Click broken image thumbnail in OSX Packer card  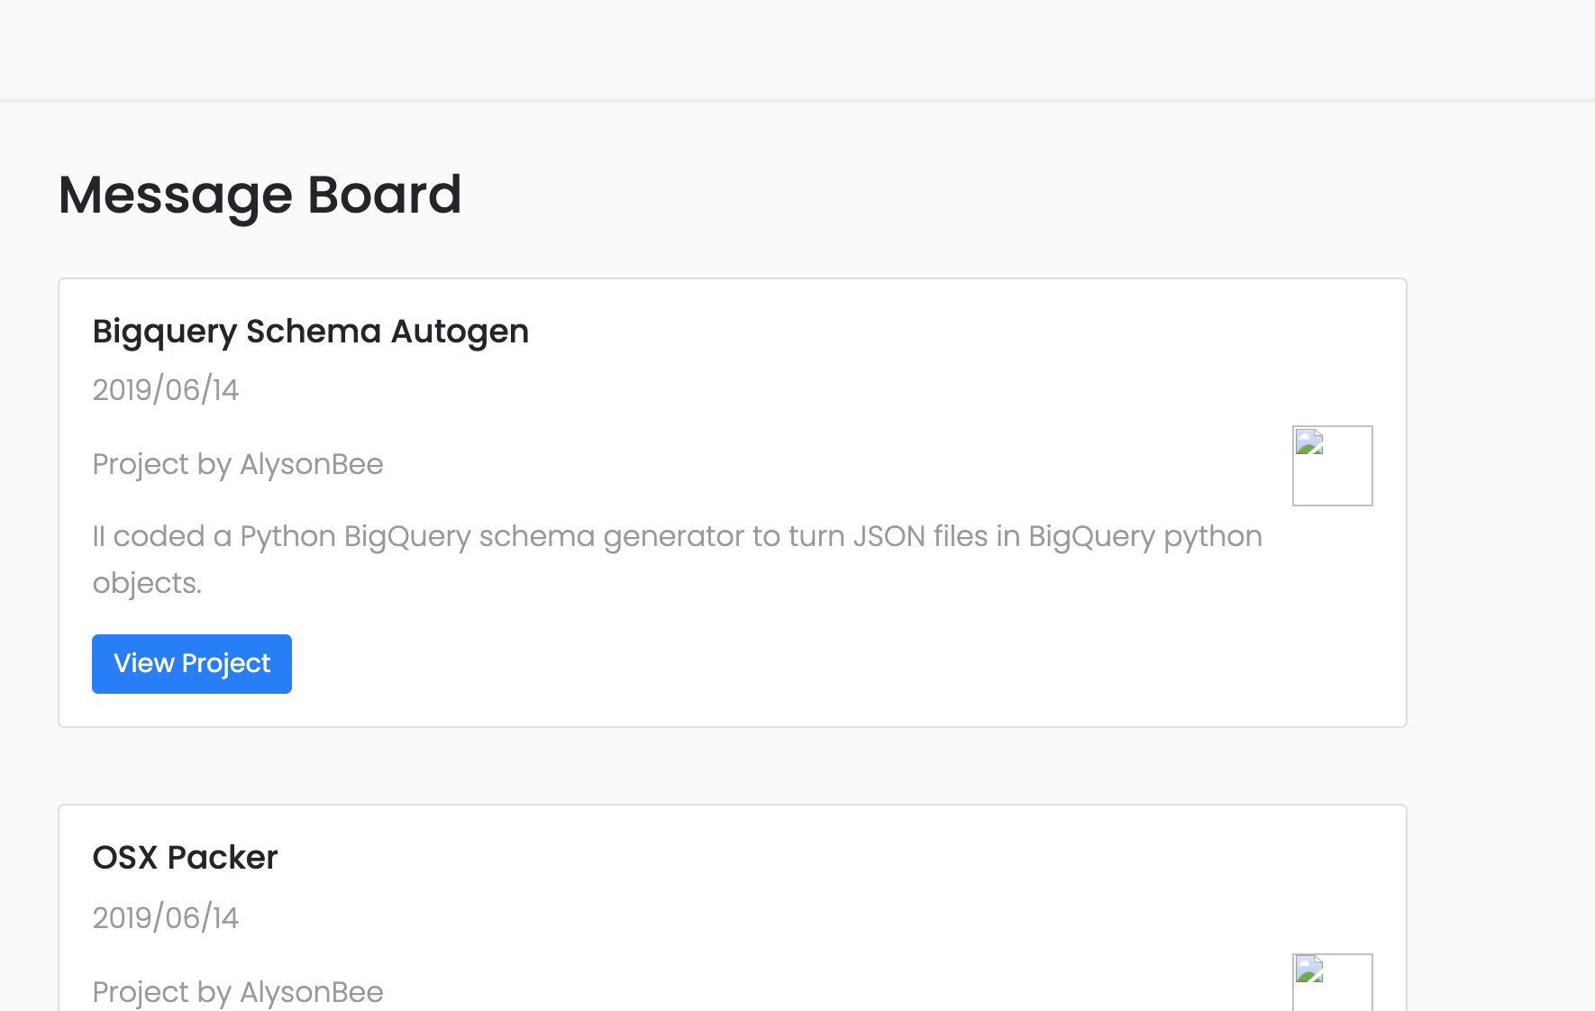click(1332, 984)
